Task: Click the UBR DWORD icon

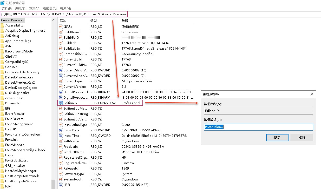Action: click(x=61, y=185)
